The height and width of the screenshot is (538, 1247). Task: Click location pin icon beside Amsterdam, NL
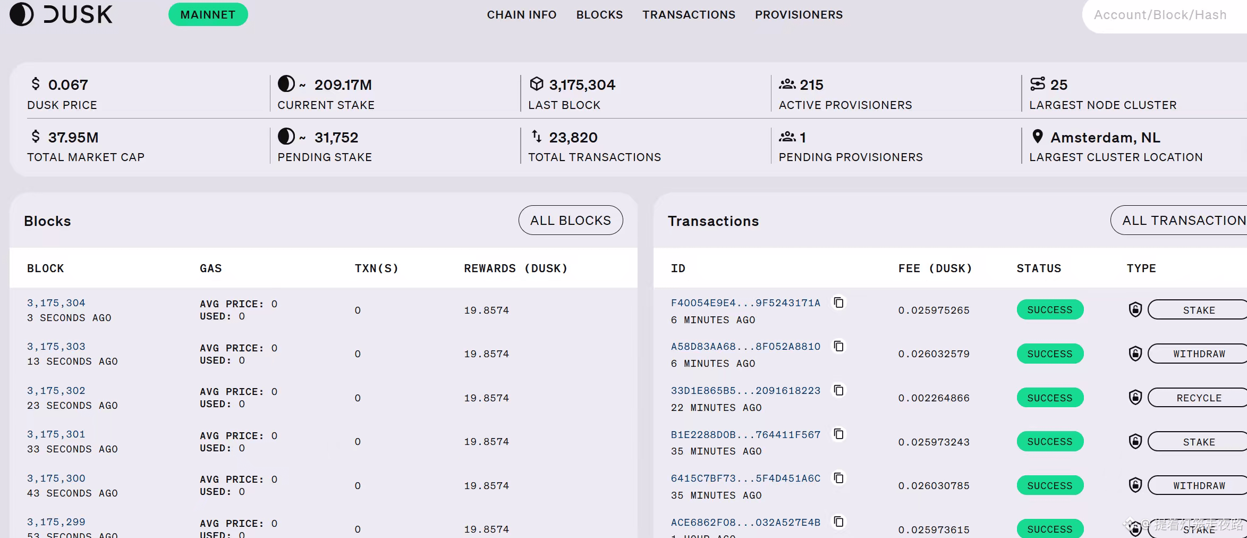click(x=1037, y=137)
